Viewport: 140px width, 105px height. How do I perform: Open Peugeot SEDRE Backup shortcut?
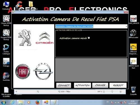pyautogui.click(x=6, y=35)
